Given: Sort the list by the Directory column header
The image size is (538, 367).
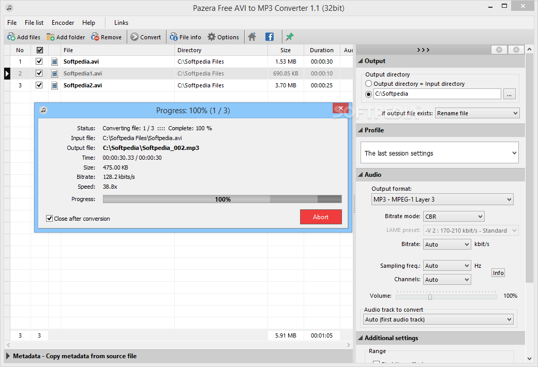Looking at the screenshot, I should click(x=221, y=50).
